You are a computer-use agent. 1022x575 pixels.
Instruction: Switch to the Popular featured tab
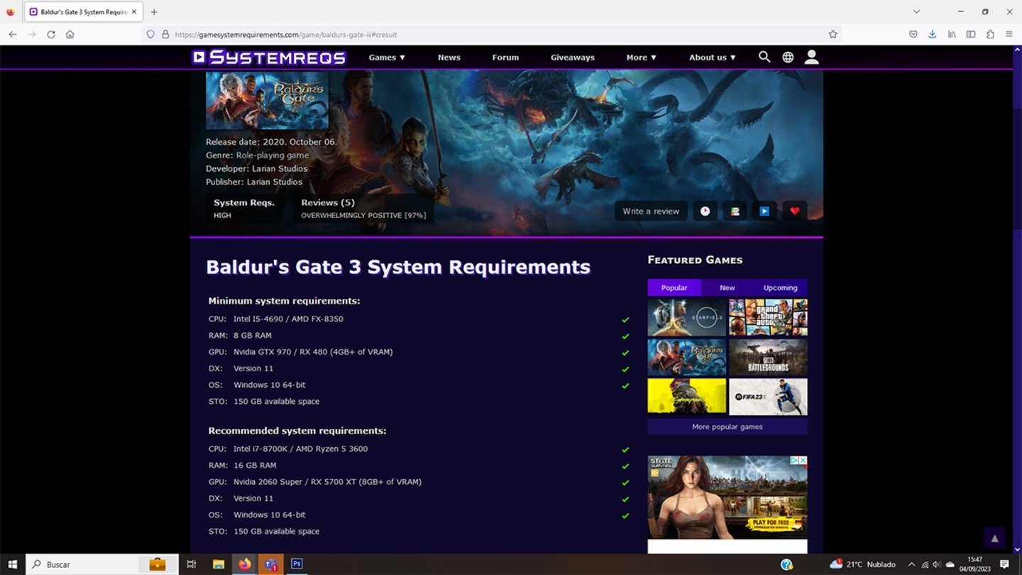[674, 287]
